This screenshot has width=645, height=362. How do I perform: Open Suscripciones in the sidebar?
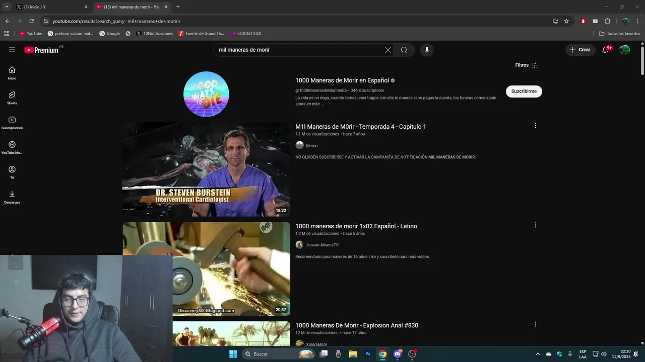point(12,123)
